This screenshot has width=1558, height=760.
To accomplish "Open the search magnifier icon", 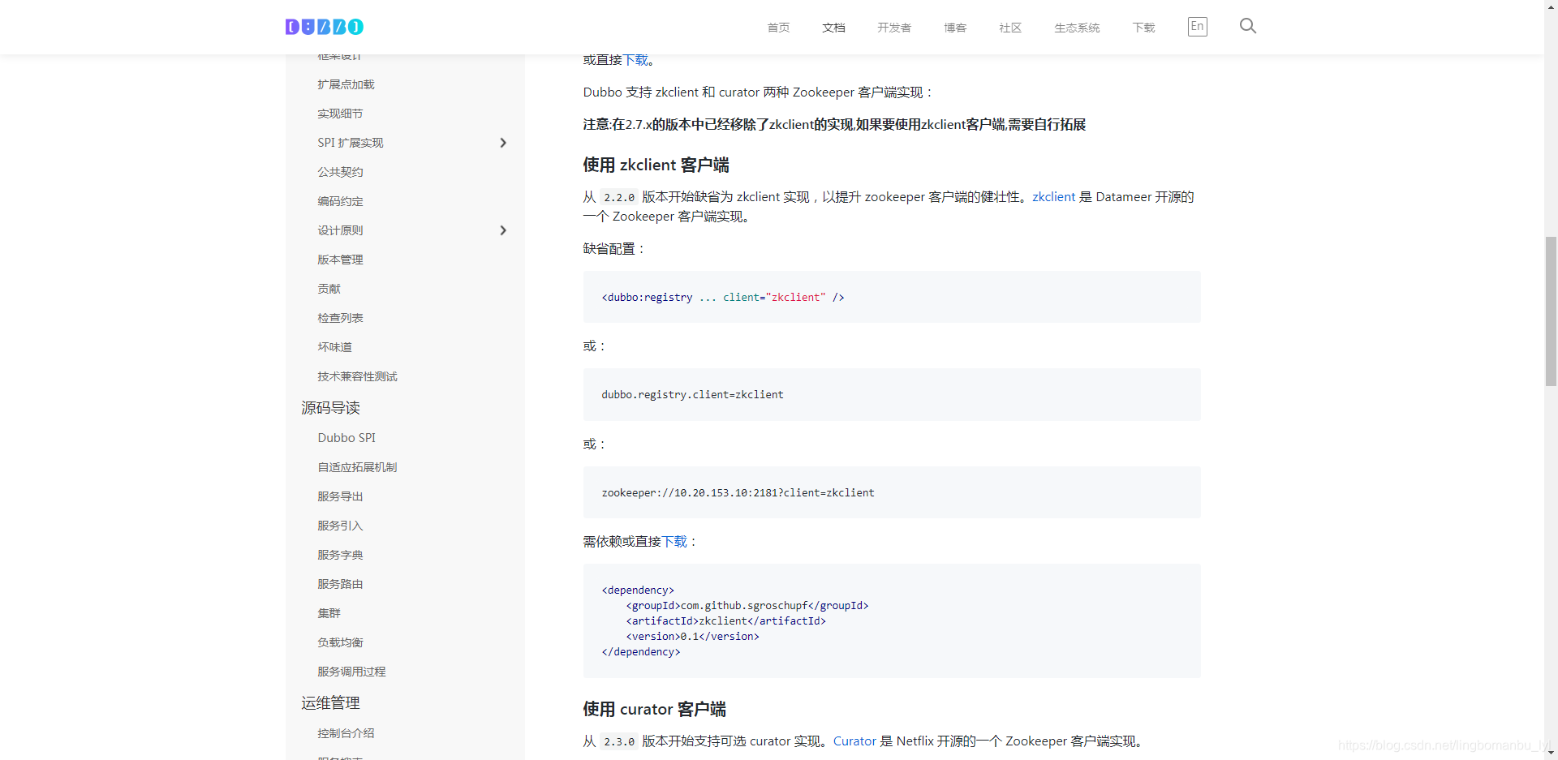I will click(1248, 26).
